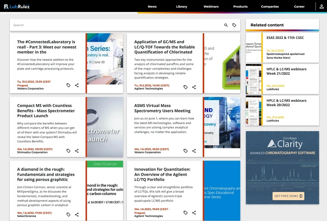Share the ASMS Virtual Mass Spectrometry meeting
This screenshot has width=327, height=221.
point(194,151)
